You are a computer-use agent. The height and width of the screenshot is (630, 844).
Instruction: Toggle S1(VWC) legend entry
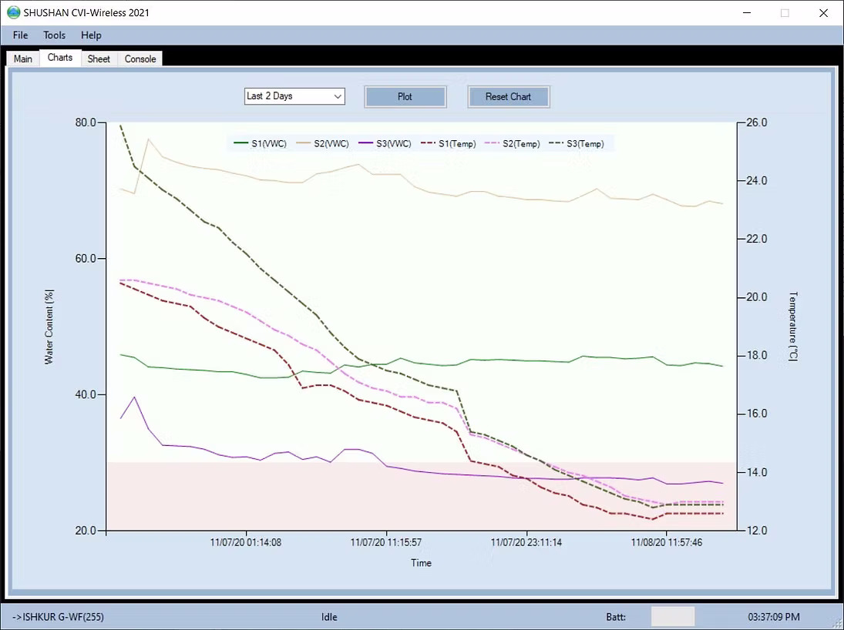pos(260,144)
